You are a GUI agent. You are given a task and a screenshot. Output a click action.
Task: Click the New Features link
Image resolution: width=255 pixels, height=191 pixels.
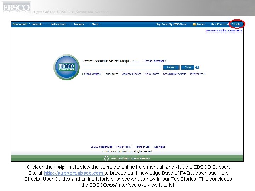click(x=220, y=24)
